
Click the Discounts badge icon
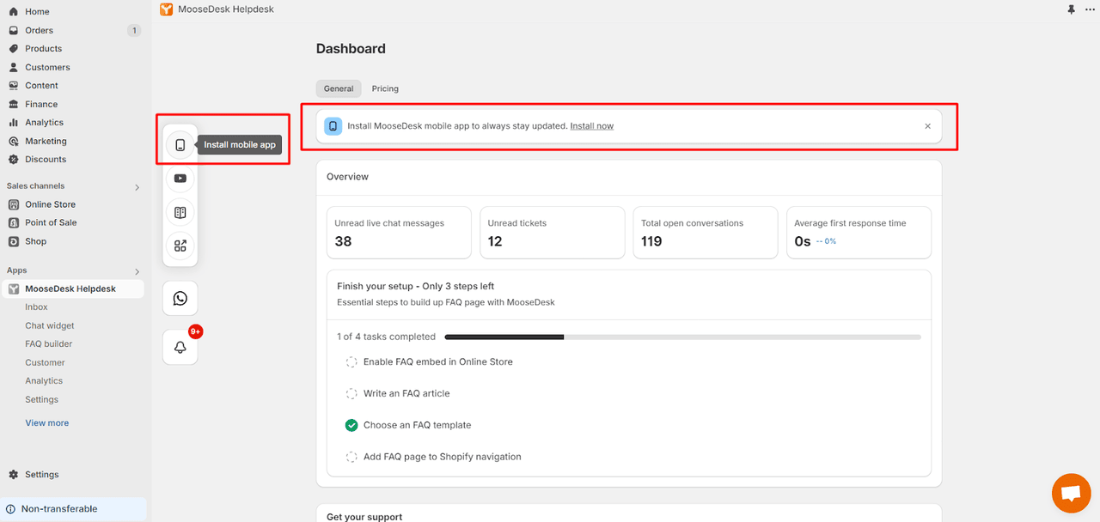(x=14, y=159)
